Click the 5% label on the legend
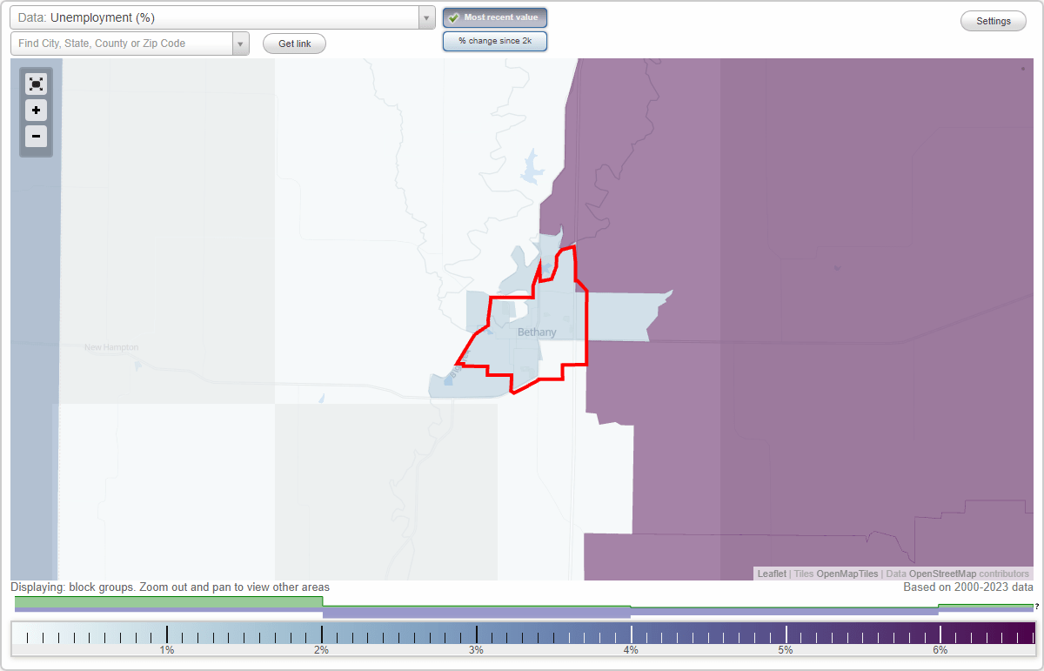 [786, 650]
